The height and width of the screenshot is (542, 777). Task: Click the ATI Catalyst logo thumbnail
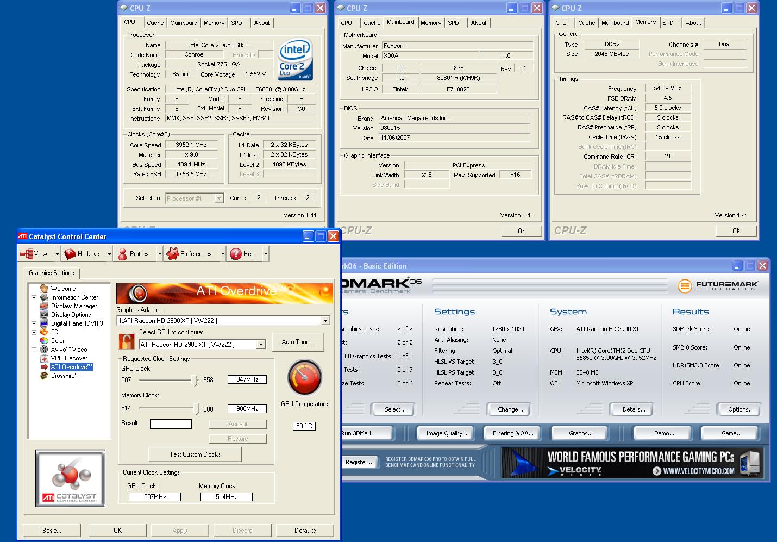(x=70, y=478)
